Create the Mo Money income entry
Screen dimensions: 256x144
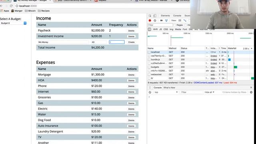tap(131, 42)
